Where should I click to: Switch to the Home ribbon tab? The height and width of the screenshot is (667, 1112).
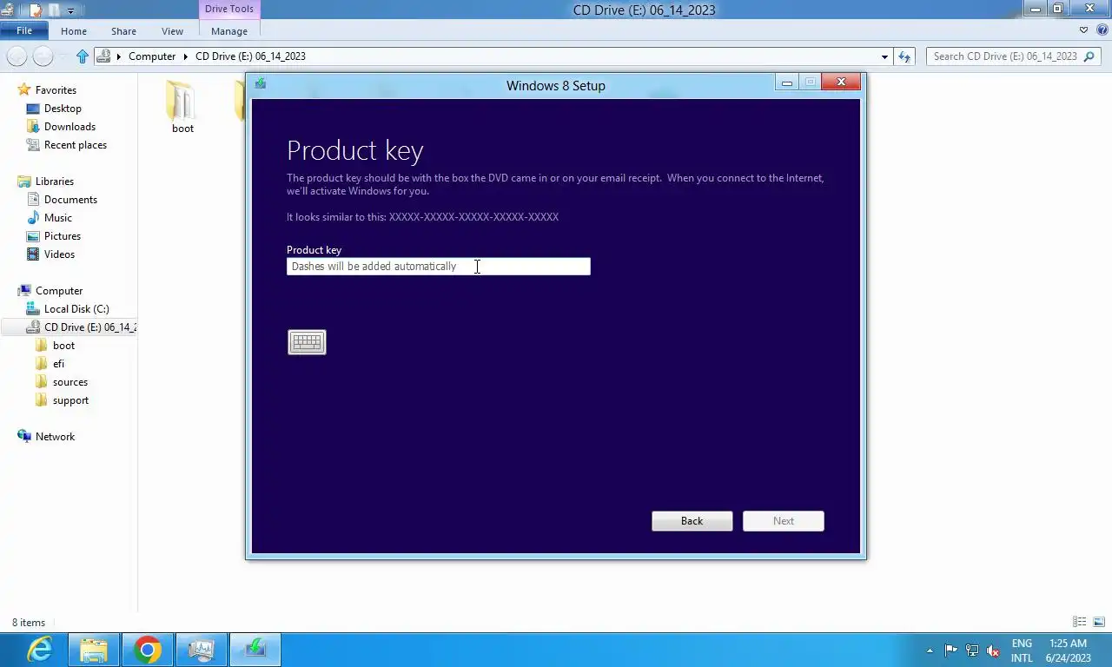tap(74, 31)
